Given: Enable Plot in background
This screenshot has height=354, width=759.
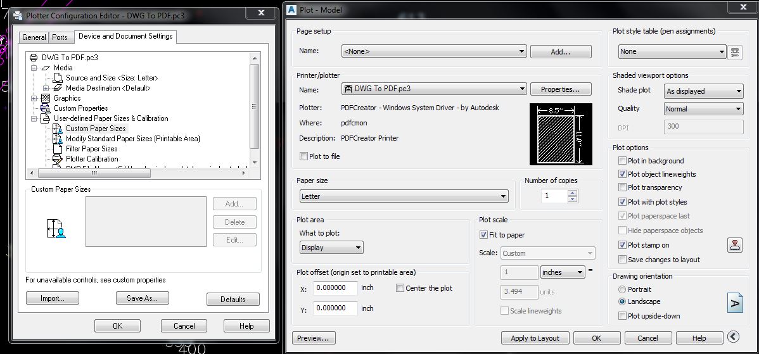Looking at the screenshot, I should click(623, 161).
